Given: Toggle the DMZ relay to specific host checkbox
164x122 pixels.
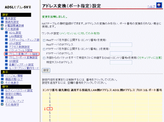Looking at the screenshot, I should 44,58.
